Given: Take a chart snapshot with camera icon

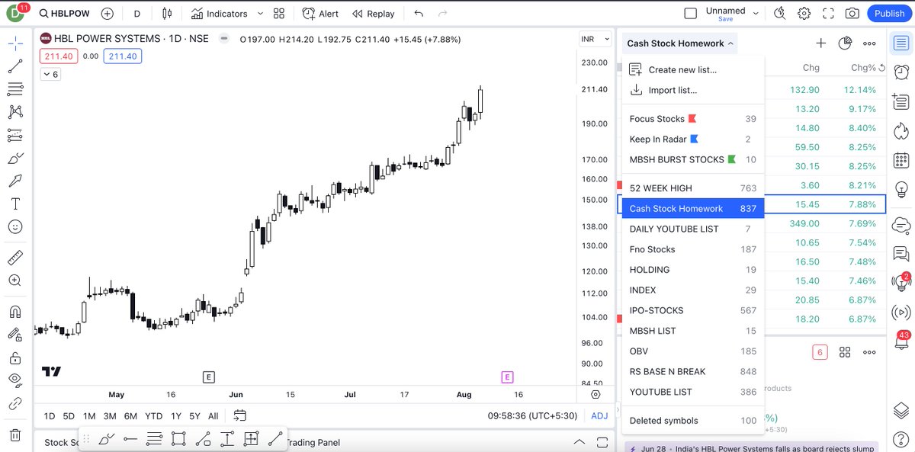Looking at the screenshot, I should click(852, 14).
